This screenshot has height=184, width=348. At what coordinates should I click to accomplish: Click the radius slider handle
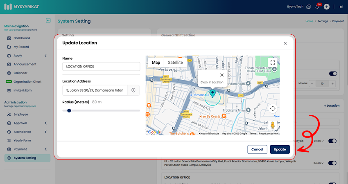(69, 110)
